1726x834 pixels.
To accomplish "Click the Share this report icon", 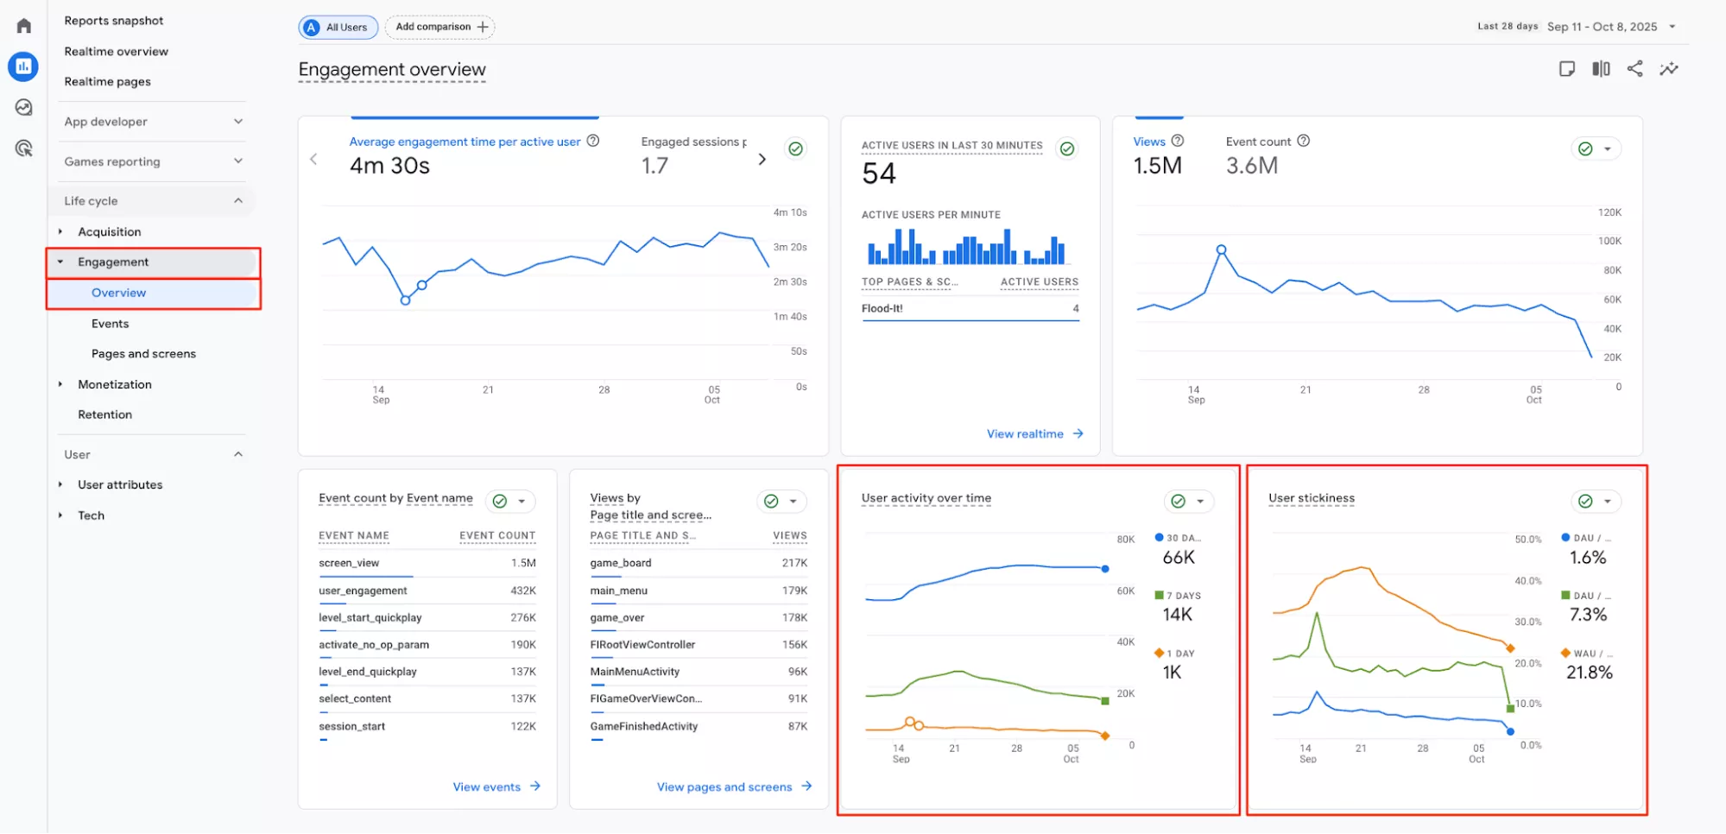I will click(x=1634, y=69).
